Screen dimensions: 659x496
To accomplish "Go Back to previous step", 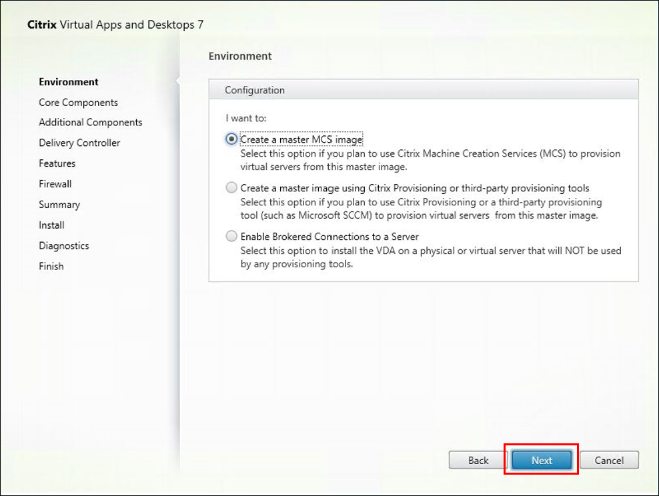I will [478, 460].
